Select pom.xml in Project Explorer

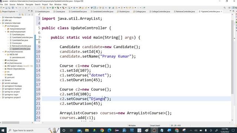click(x=11, y=78)
